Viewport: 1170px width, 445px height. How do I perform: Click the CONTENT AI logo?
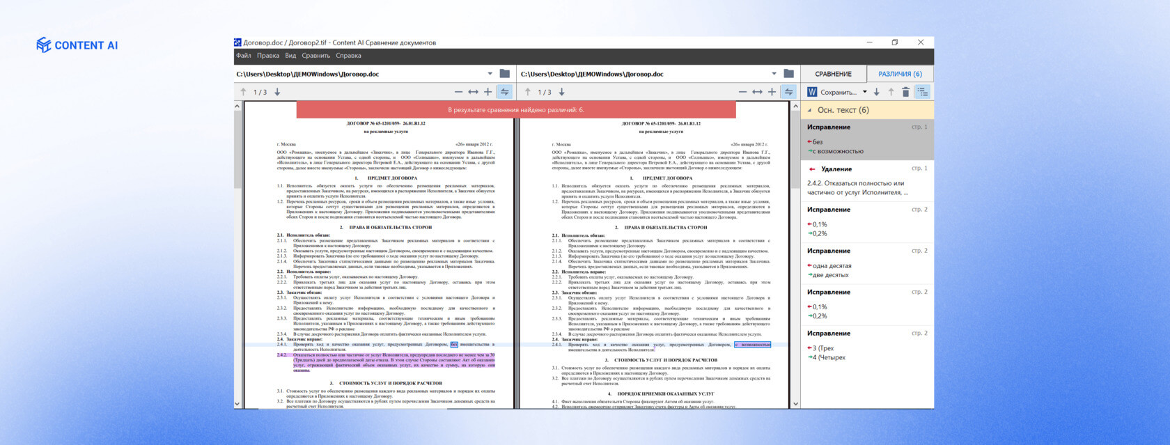click(x=77, y=45)
